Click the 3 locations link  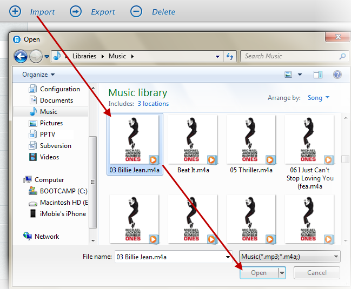(x=153, y=104)
